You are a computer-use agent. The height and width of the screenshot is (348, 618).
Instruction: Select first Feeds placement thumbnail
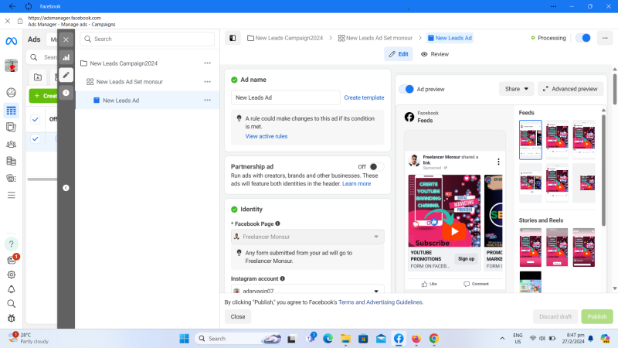(x=530, y=140)
